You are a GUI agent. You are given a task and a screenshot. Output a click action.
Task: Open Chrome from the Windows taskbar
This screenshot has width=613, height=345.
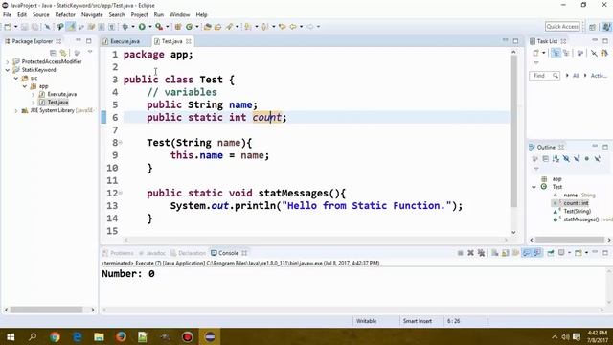click(x=55, y=336)
